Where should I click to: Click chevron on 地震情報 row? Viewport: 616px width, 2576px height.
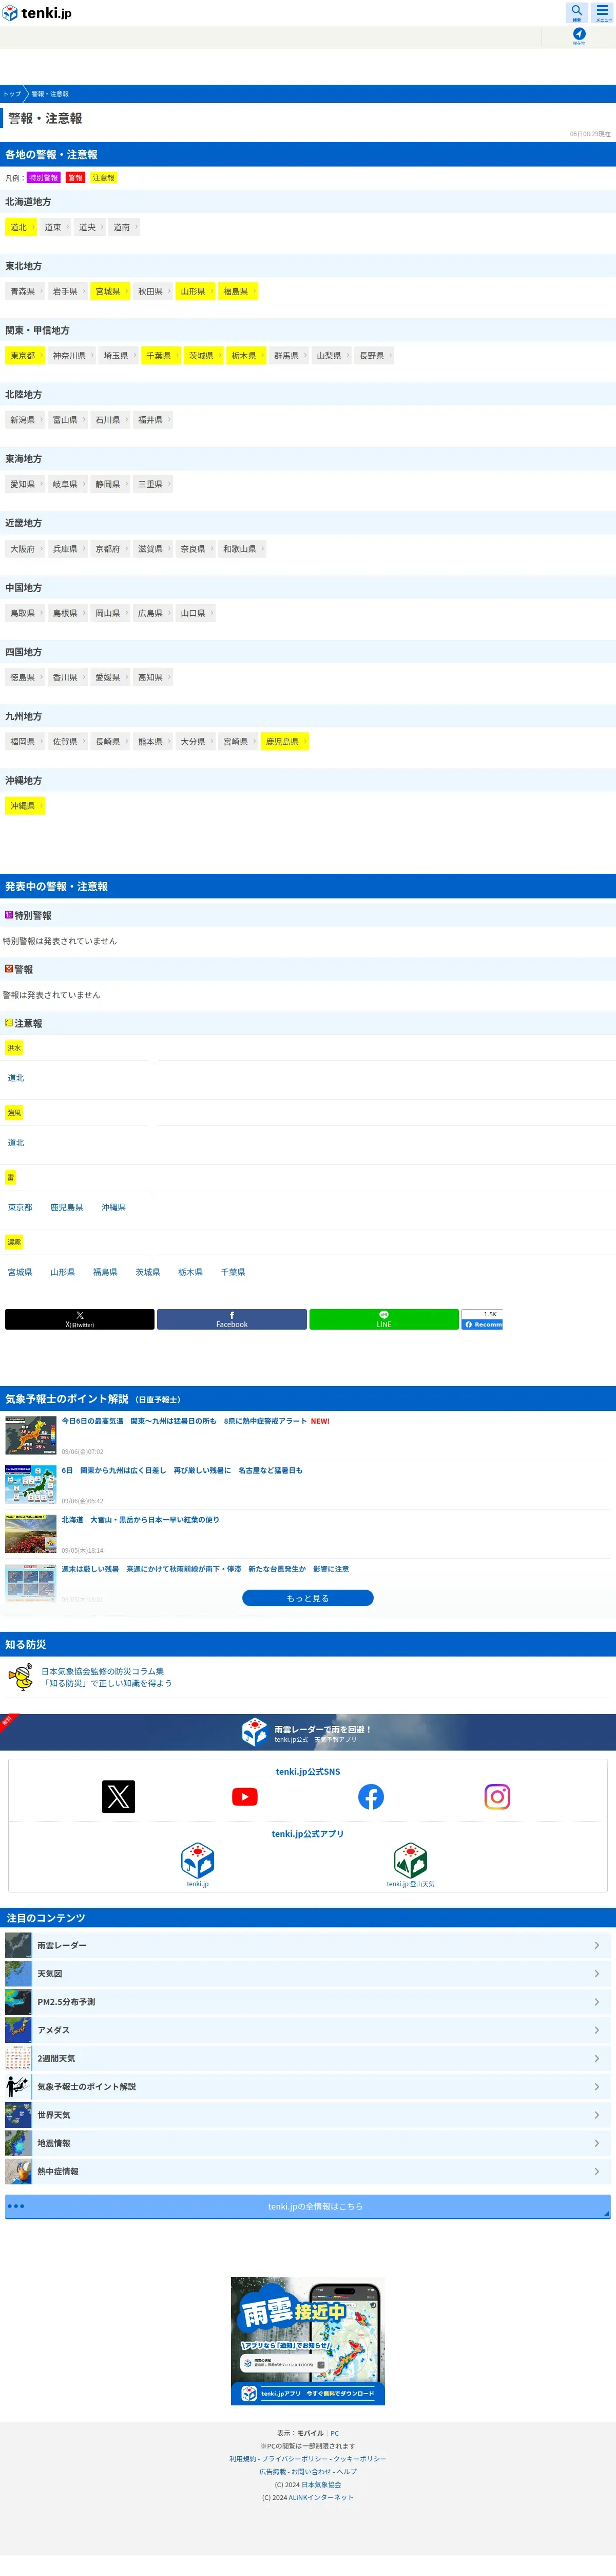click(x=597, y=2143)
